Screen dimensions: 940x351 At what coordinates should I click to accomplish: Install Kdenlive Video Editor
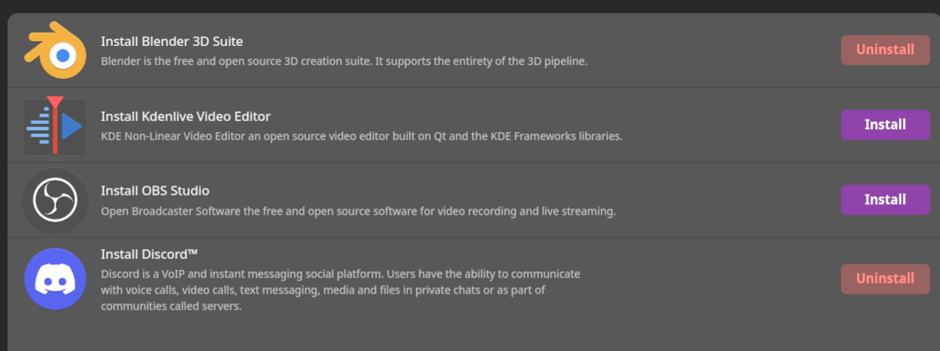pos(885,125)
